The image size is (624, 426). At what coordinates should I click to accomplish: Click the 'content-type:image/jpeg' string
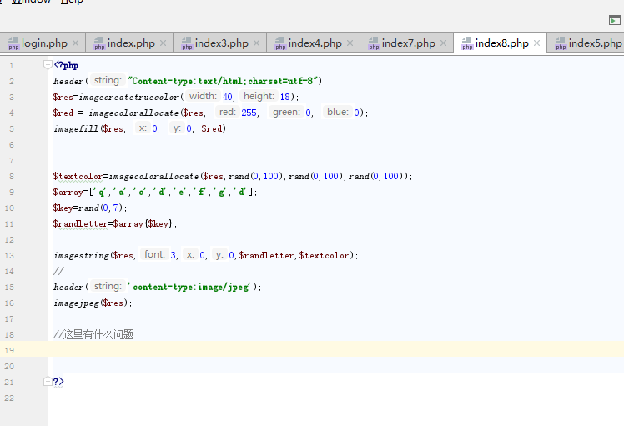point(189,287)
